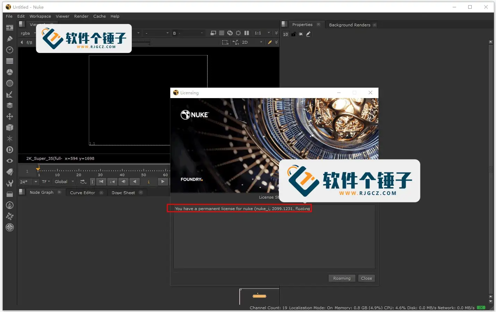The height and width of the screenshot is (312, 496).
Task: Click the Viewer node in node graph
Action: pyautogui.click(x=259, y=296)
